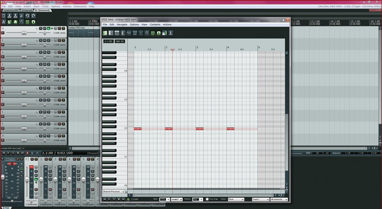Select the first MIDI note at C2
Screen dimensions: 382x209
(x=138, y=129)
